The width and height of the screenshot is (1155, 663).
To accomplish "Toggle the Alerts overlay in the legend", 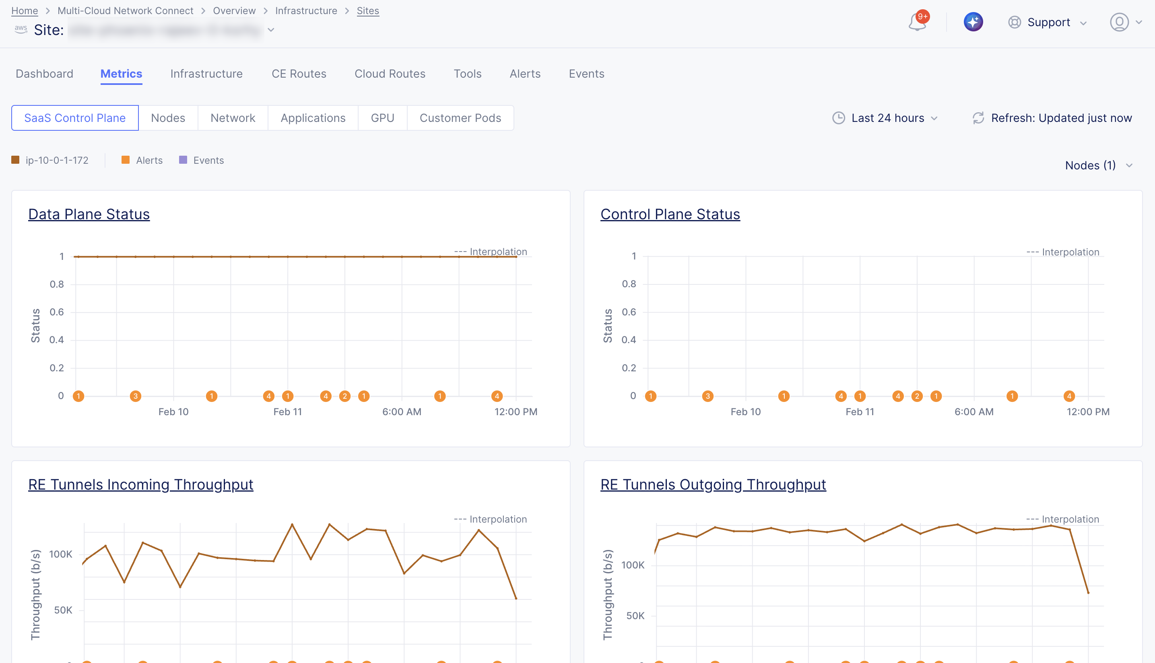I will pyautogui.click(x=149, y=160).
